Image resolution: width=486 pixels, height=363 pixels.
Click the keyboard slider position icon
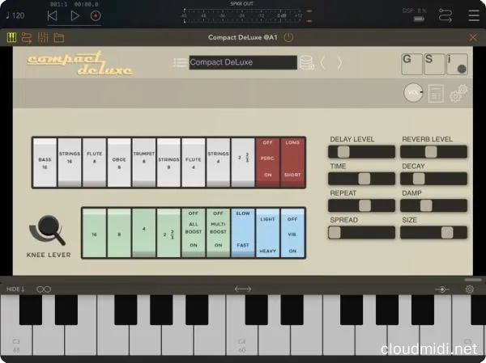pyautogui.click(x=442, y=289)
